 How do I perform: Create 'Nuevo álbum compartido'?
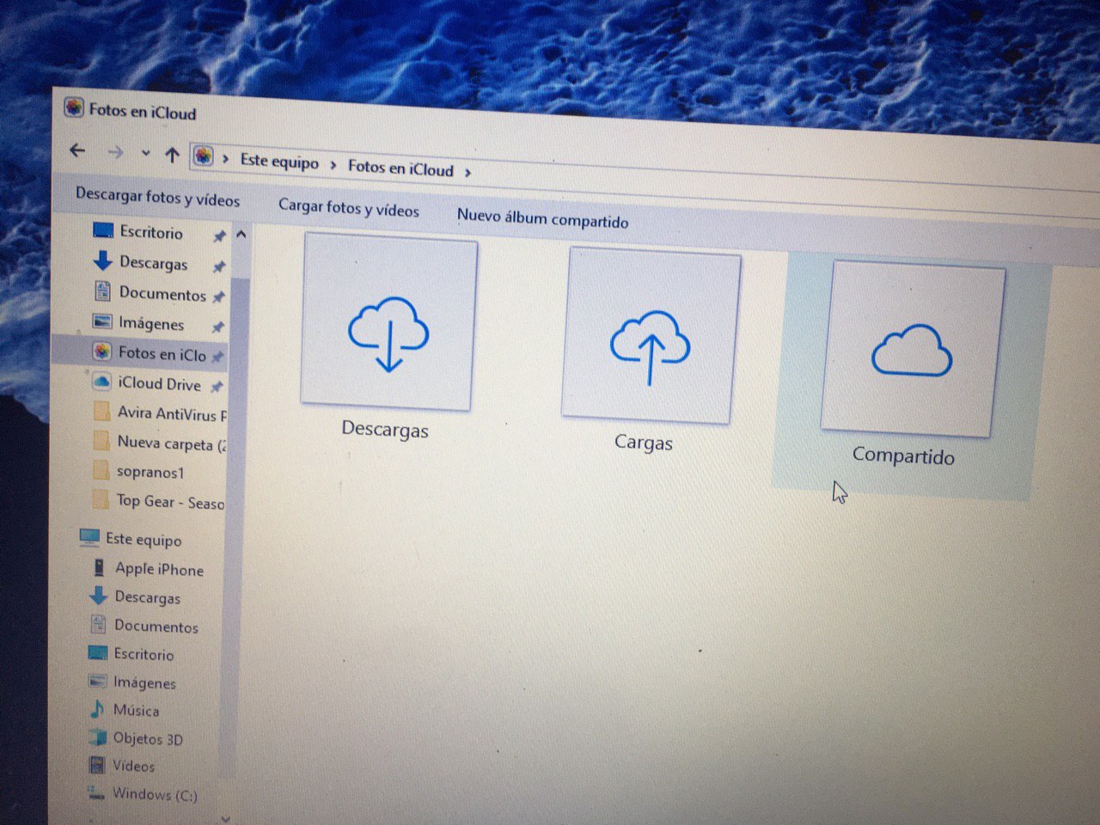542,218
